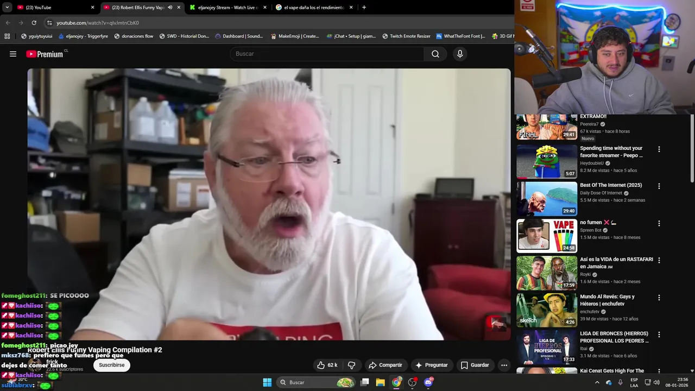
Task: Open 'Mundo Al Revés: Gays y Héteros' thumbnail
Action: (547, 310)
